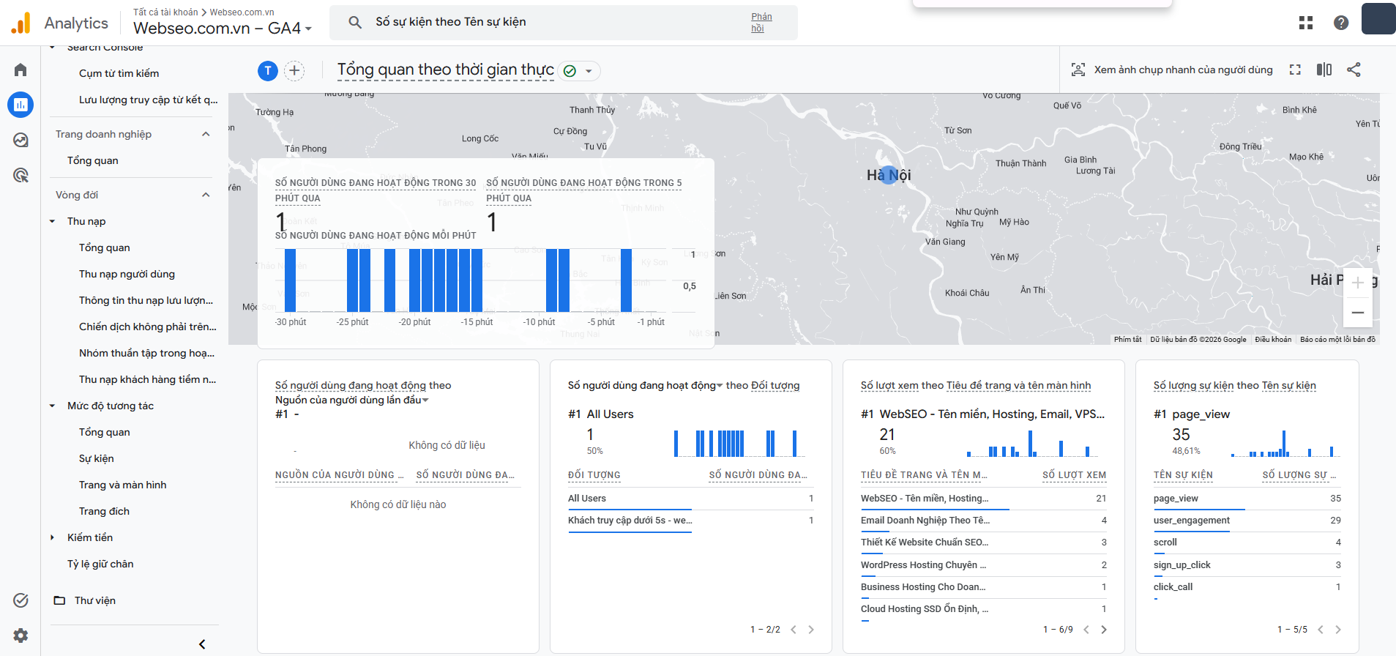
Task: Go to next page of page titles card
Action: (1104, 630)
